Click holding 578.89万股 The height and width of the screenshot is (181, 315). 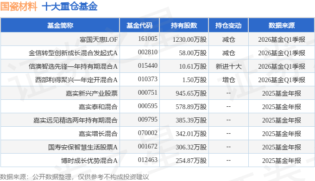coord(191,107)
